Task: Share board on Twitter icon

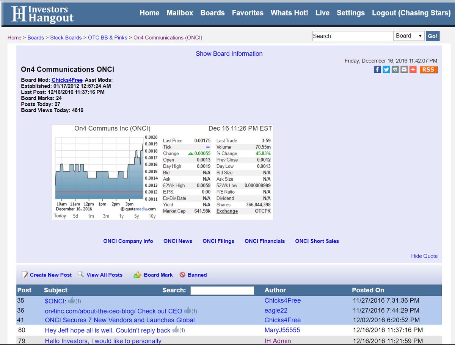Action: (x=386, y=69)
